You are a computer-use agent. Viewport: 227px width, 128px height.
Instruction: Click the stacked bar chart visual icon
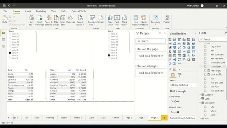tap(170, 39)
